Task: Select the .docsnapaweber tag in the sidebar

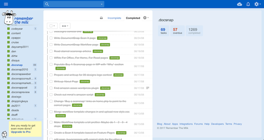Action: point(21,74)
